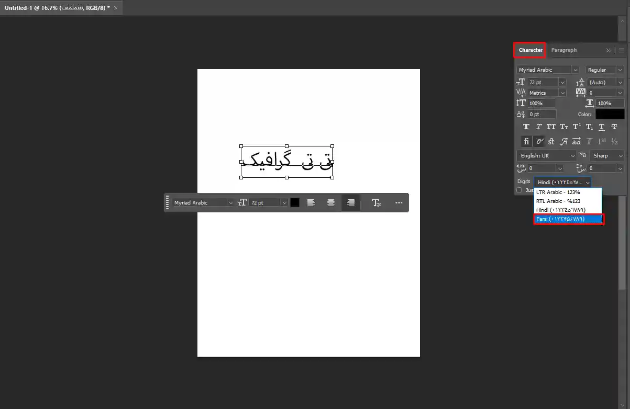Image resolution: width=630 pixels, height=409 pixels.
Task: Expand the vertical diacritic position dropdown
Action: (x=620, y=168)
